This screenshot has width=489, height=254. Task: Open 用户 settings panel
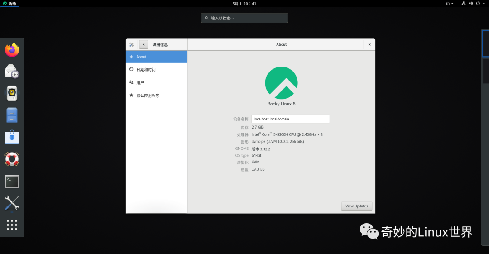click(x=157, y=83)
